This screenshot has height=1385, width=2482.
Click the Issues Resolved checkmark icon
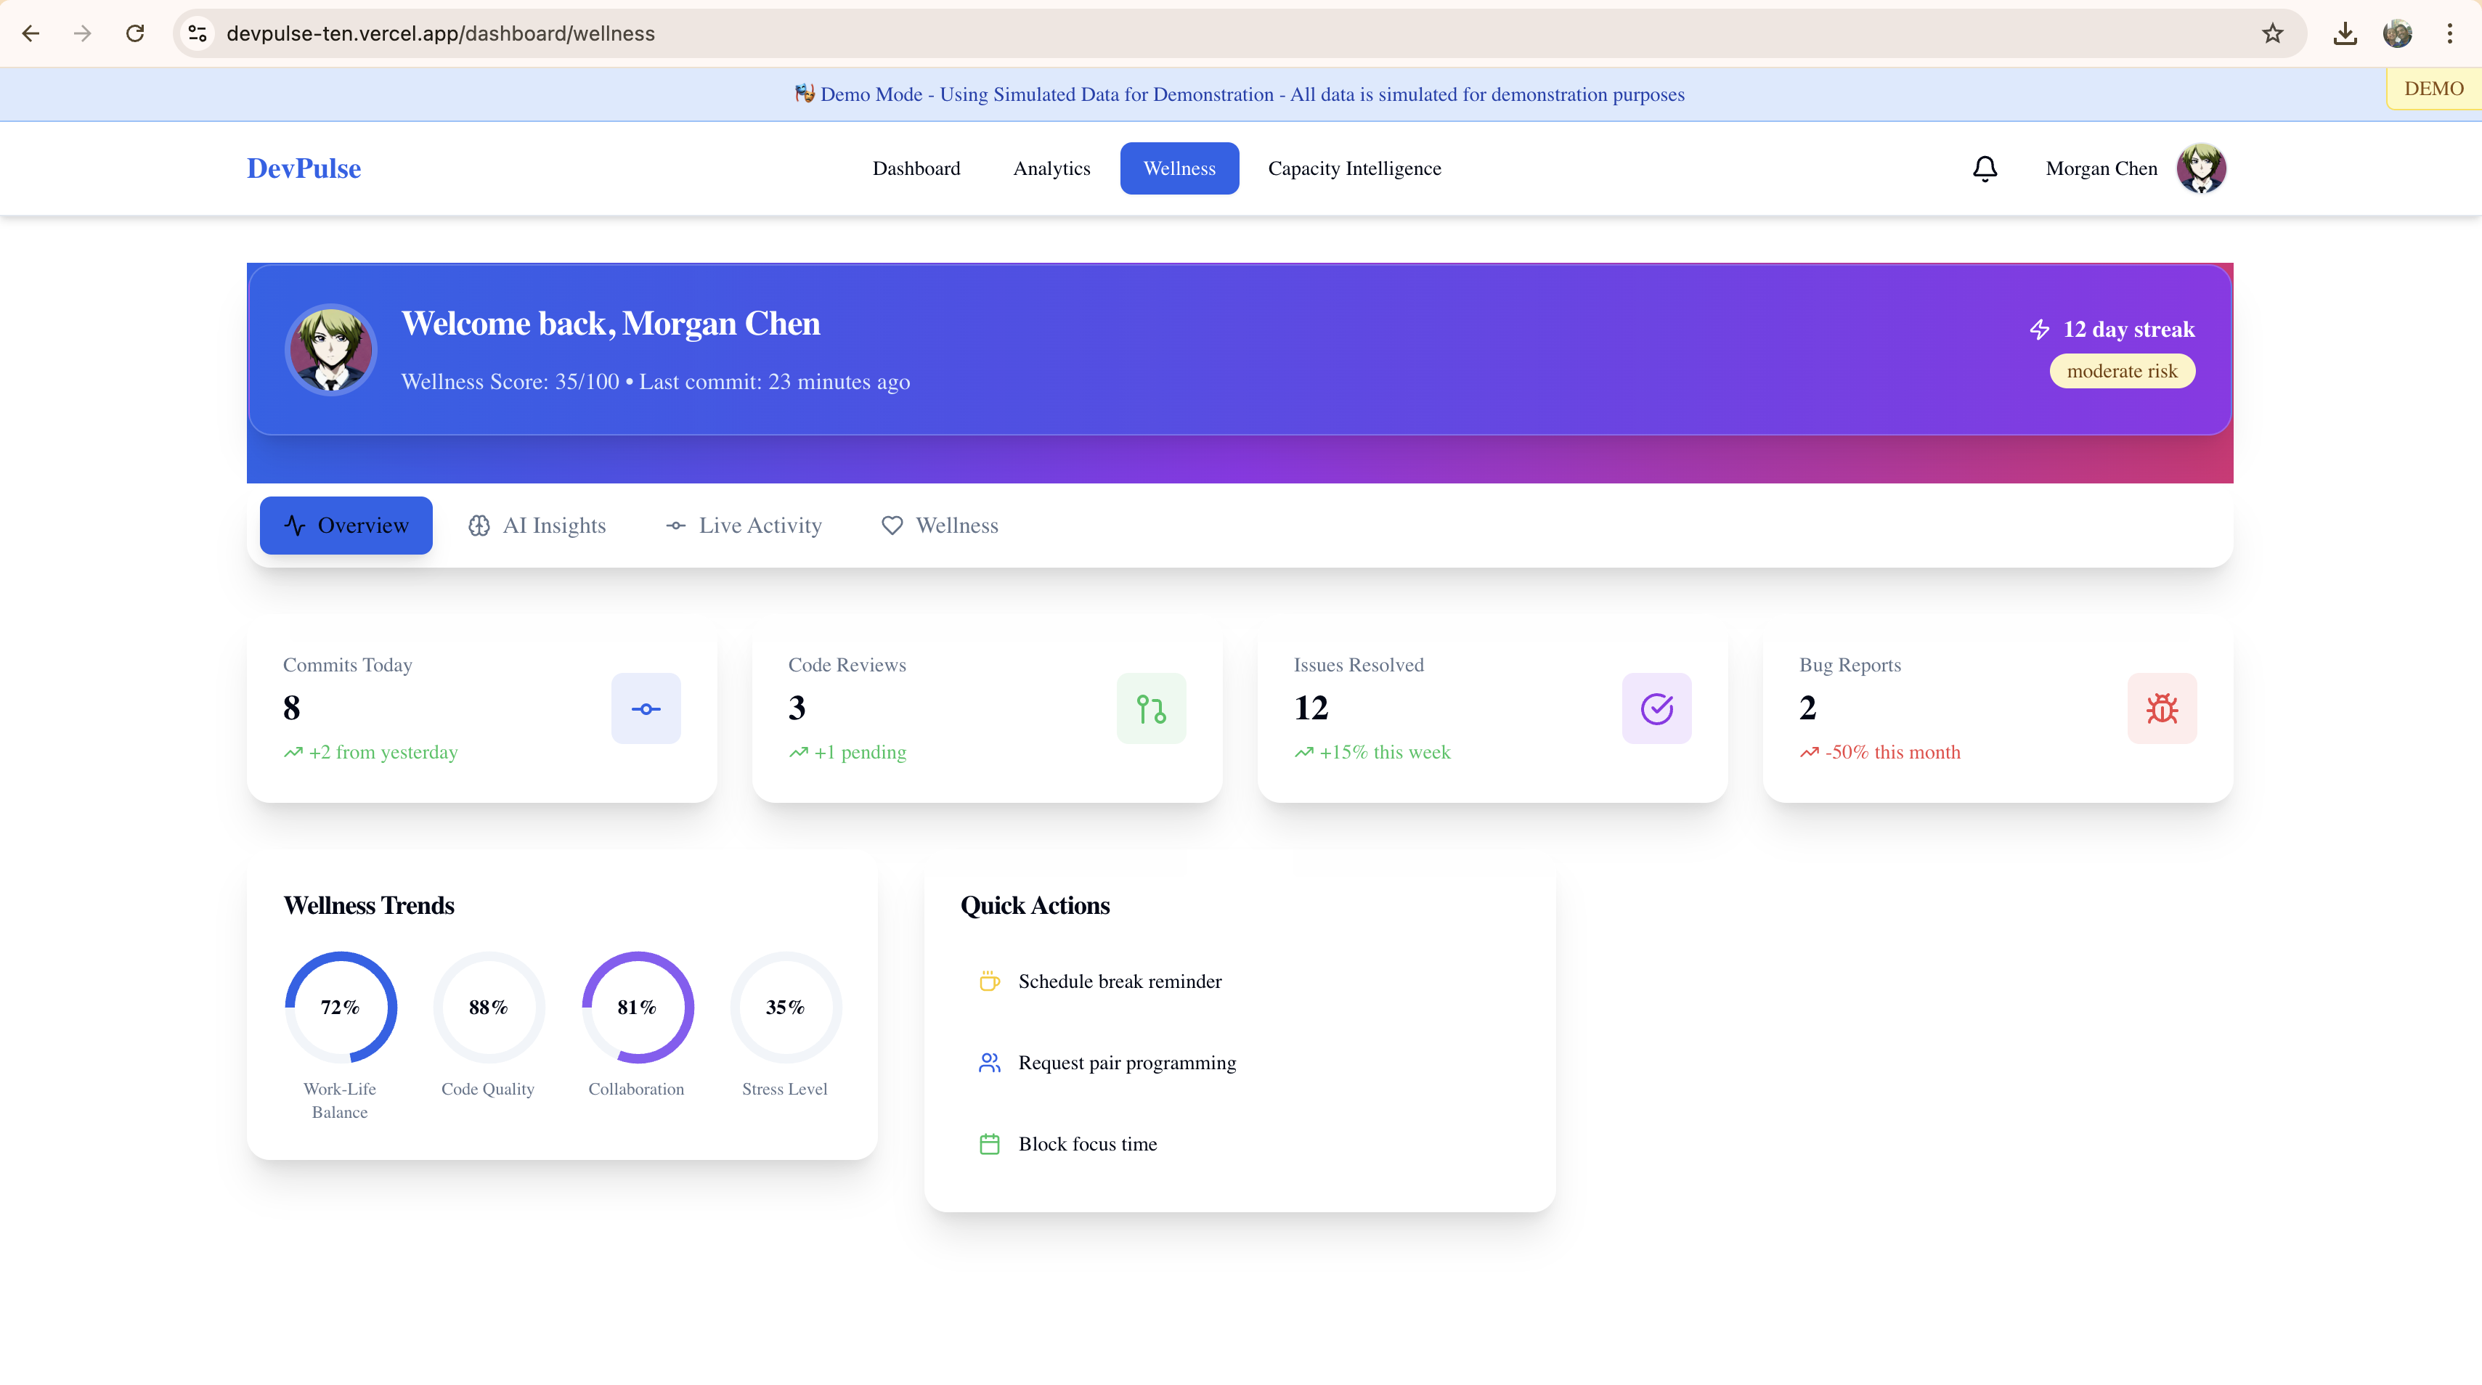[x=1656, y=709]
